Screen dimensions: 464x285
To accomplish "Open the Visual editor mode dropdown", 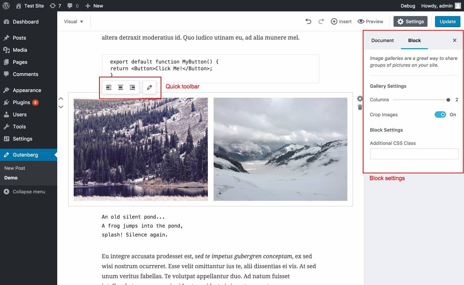I will tap(73, 21).
